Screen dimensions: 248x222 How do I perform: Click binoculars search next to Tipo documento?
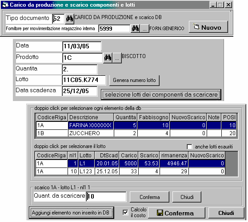pyautogui.click(x=69, y=19)
